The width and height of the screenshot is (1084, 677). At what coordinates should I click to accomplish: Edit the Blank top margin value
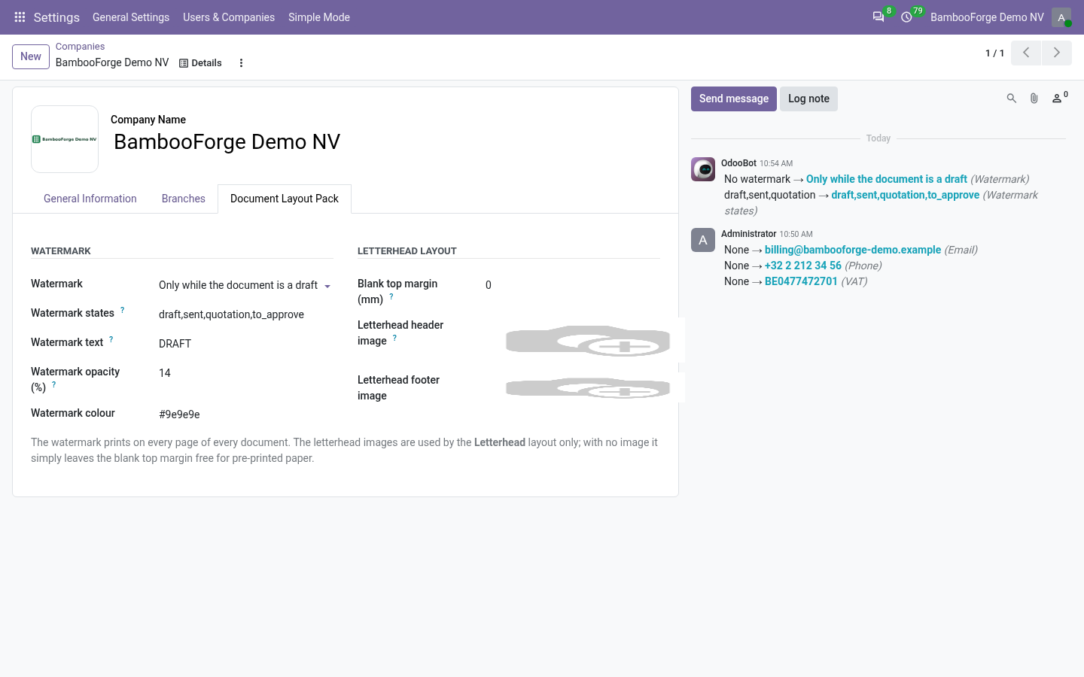point(572,285)
